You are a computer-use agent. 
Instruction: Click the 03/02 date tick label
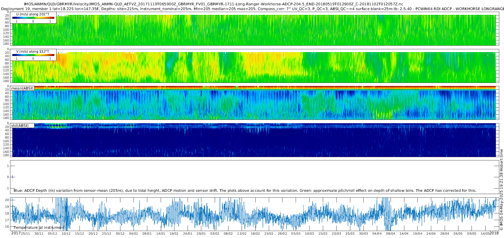pyautogui.click(x=215, y=234)
